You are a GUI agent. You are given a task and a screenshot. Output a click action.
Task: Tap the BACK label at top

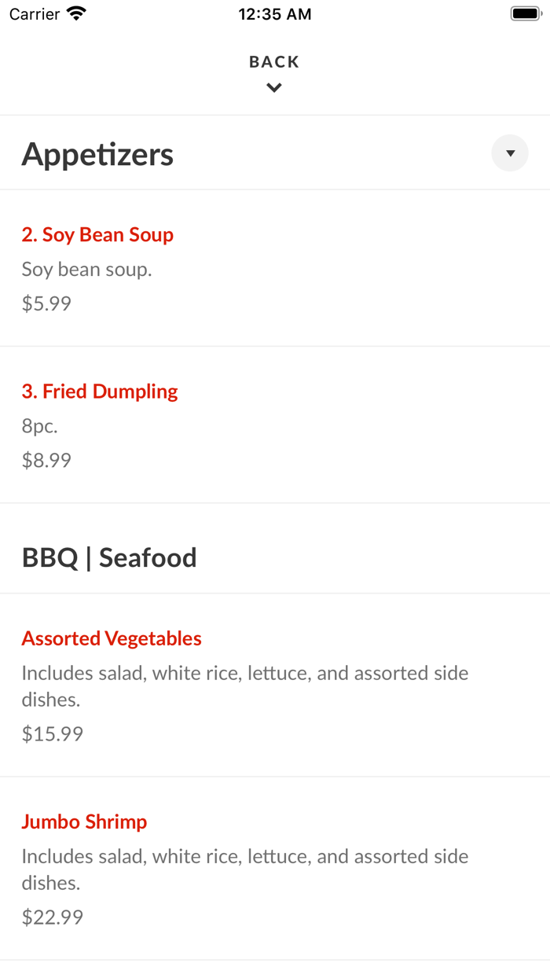(274, 62)
